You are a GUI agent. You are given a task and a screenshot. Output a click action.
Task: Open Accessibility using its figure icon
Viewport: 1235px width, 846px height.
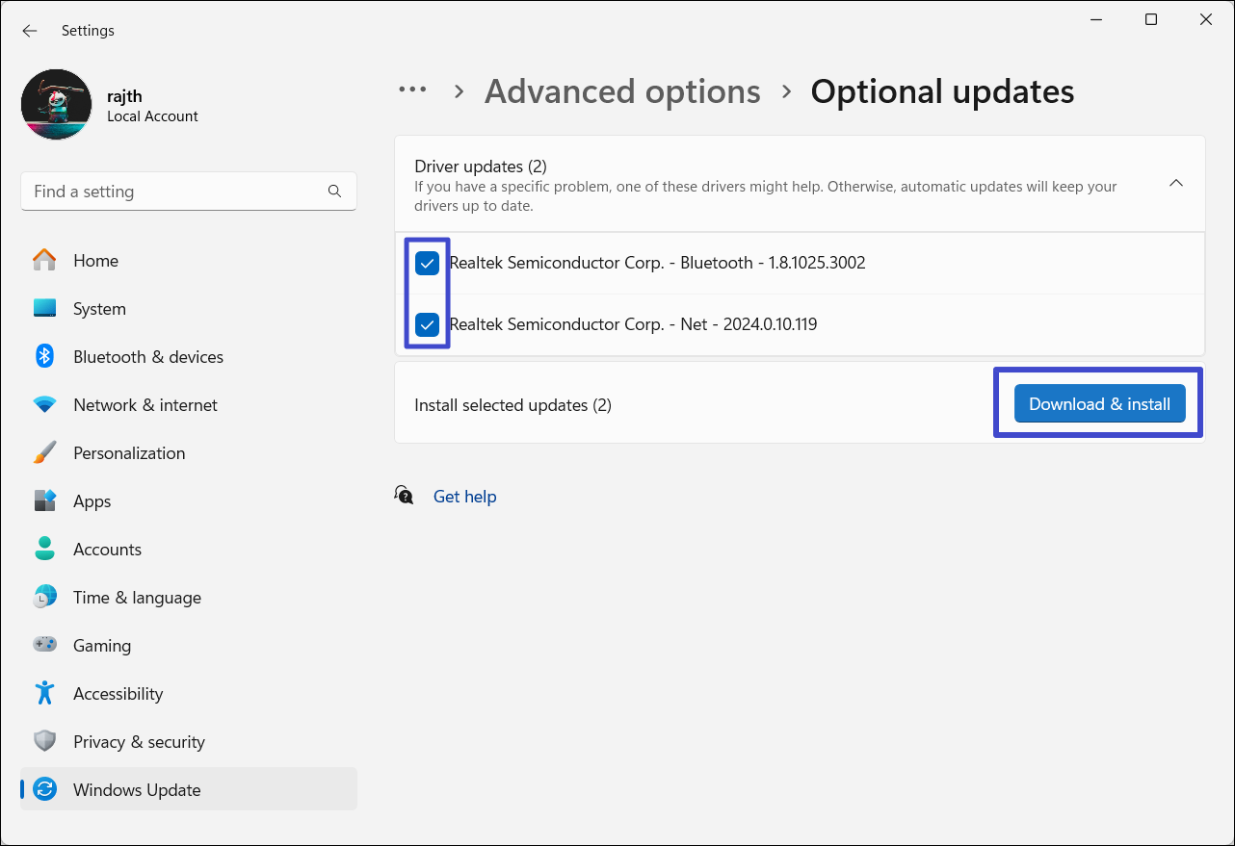[x=44, y=693]
